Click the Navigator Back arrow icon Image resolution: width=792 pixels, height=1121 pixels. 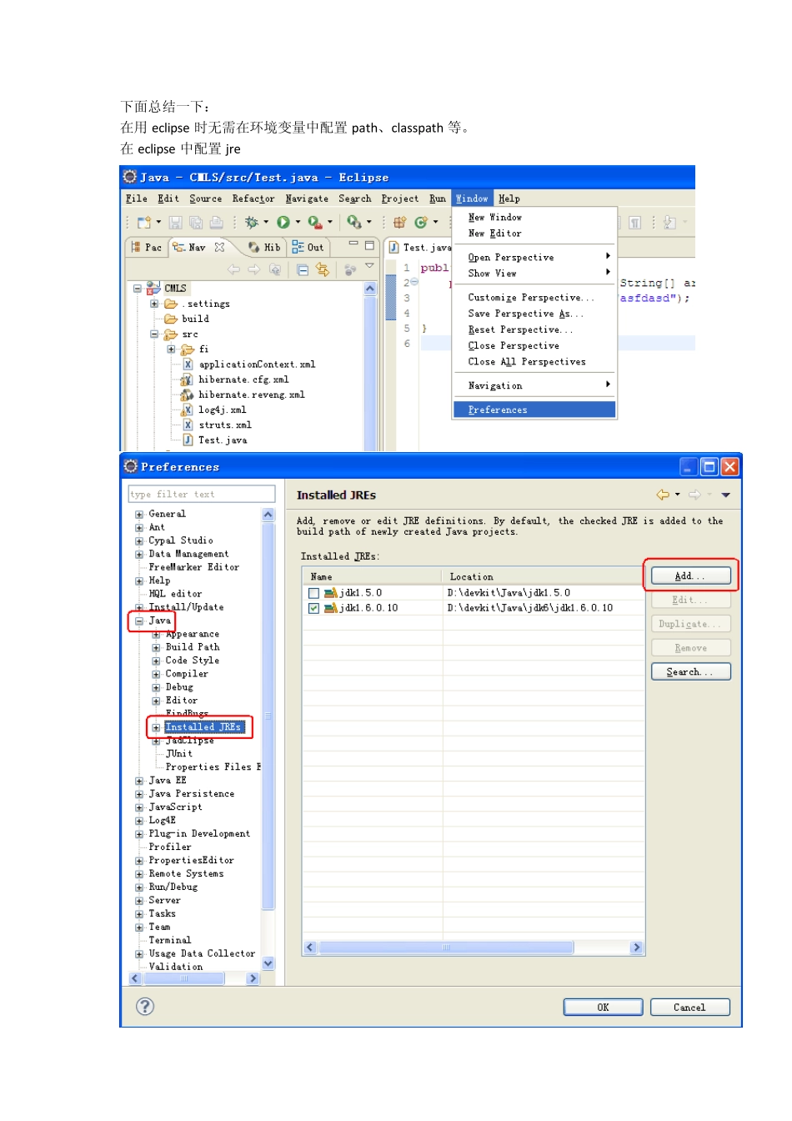pos(233,269)
